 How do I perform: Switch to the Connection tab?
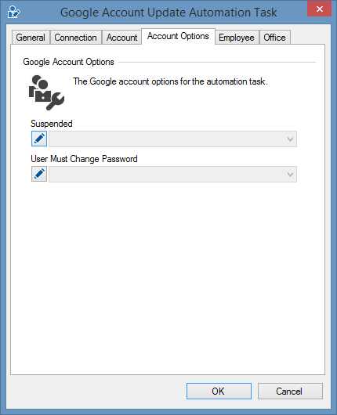[75, 38]
